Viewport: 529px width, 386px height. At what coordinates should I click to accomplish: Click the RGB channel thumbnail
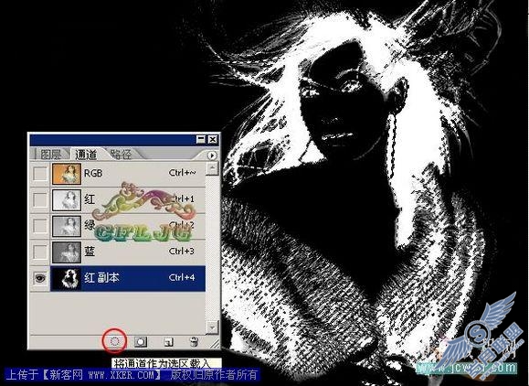pyautogui.click(x=67, y=174)
